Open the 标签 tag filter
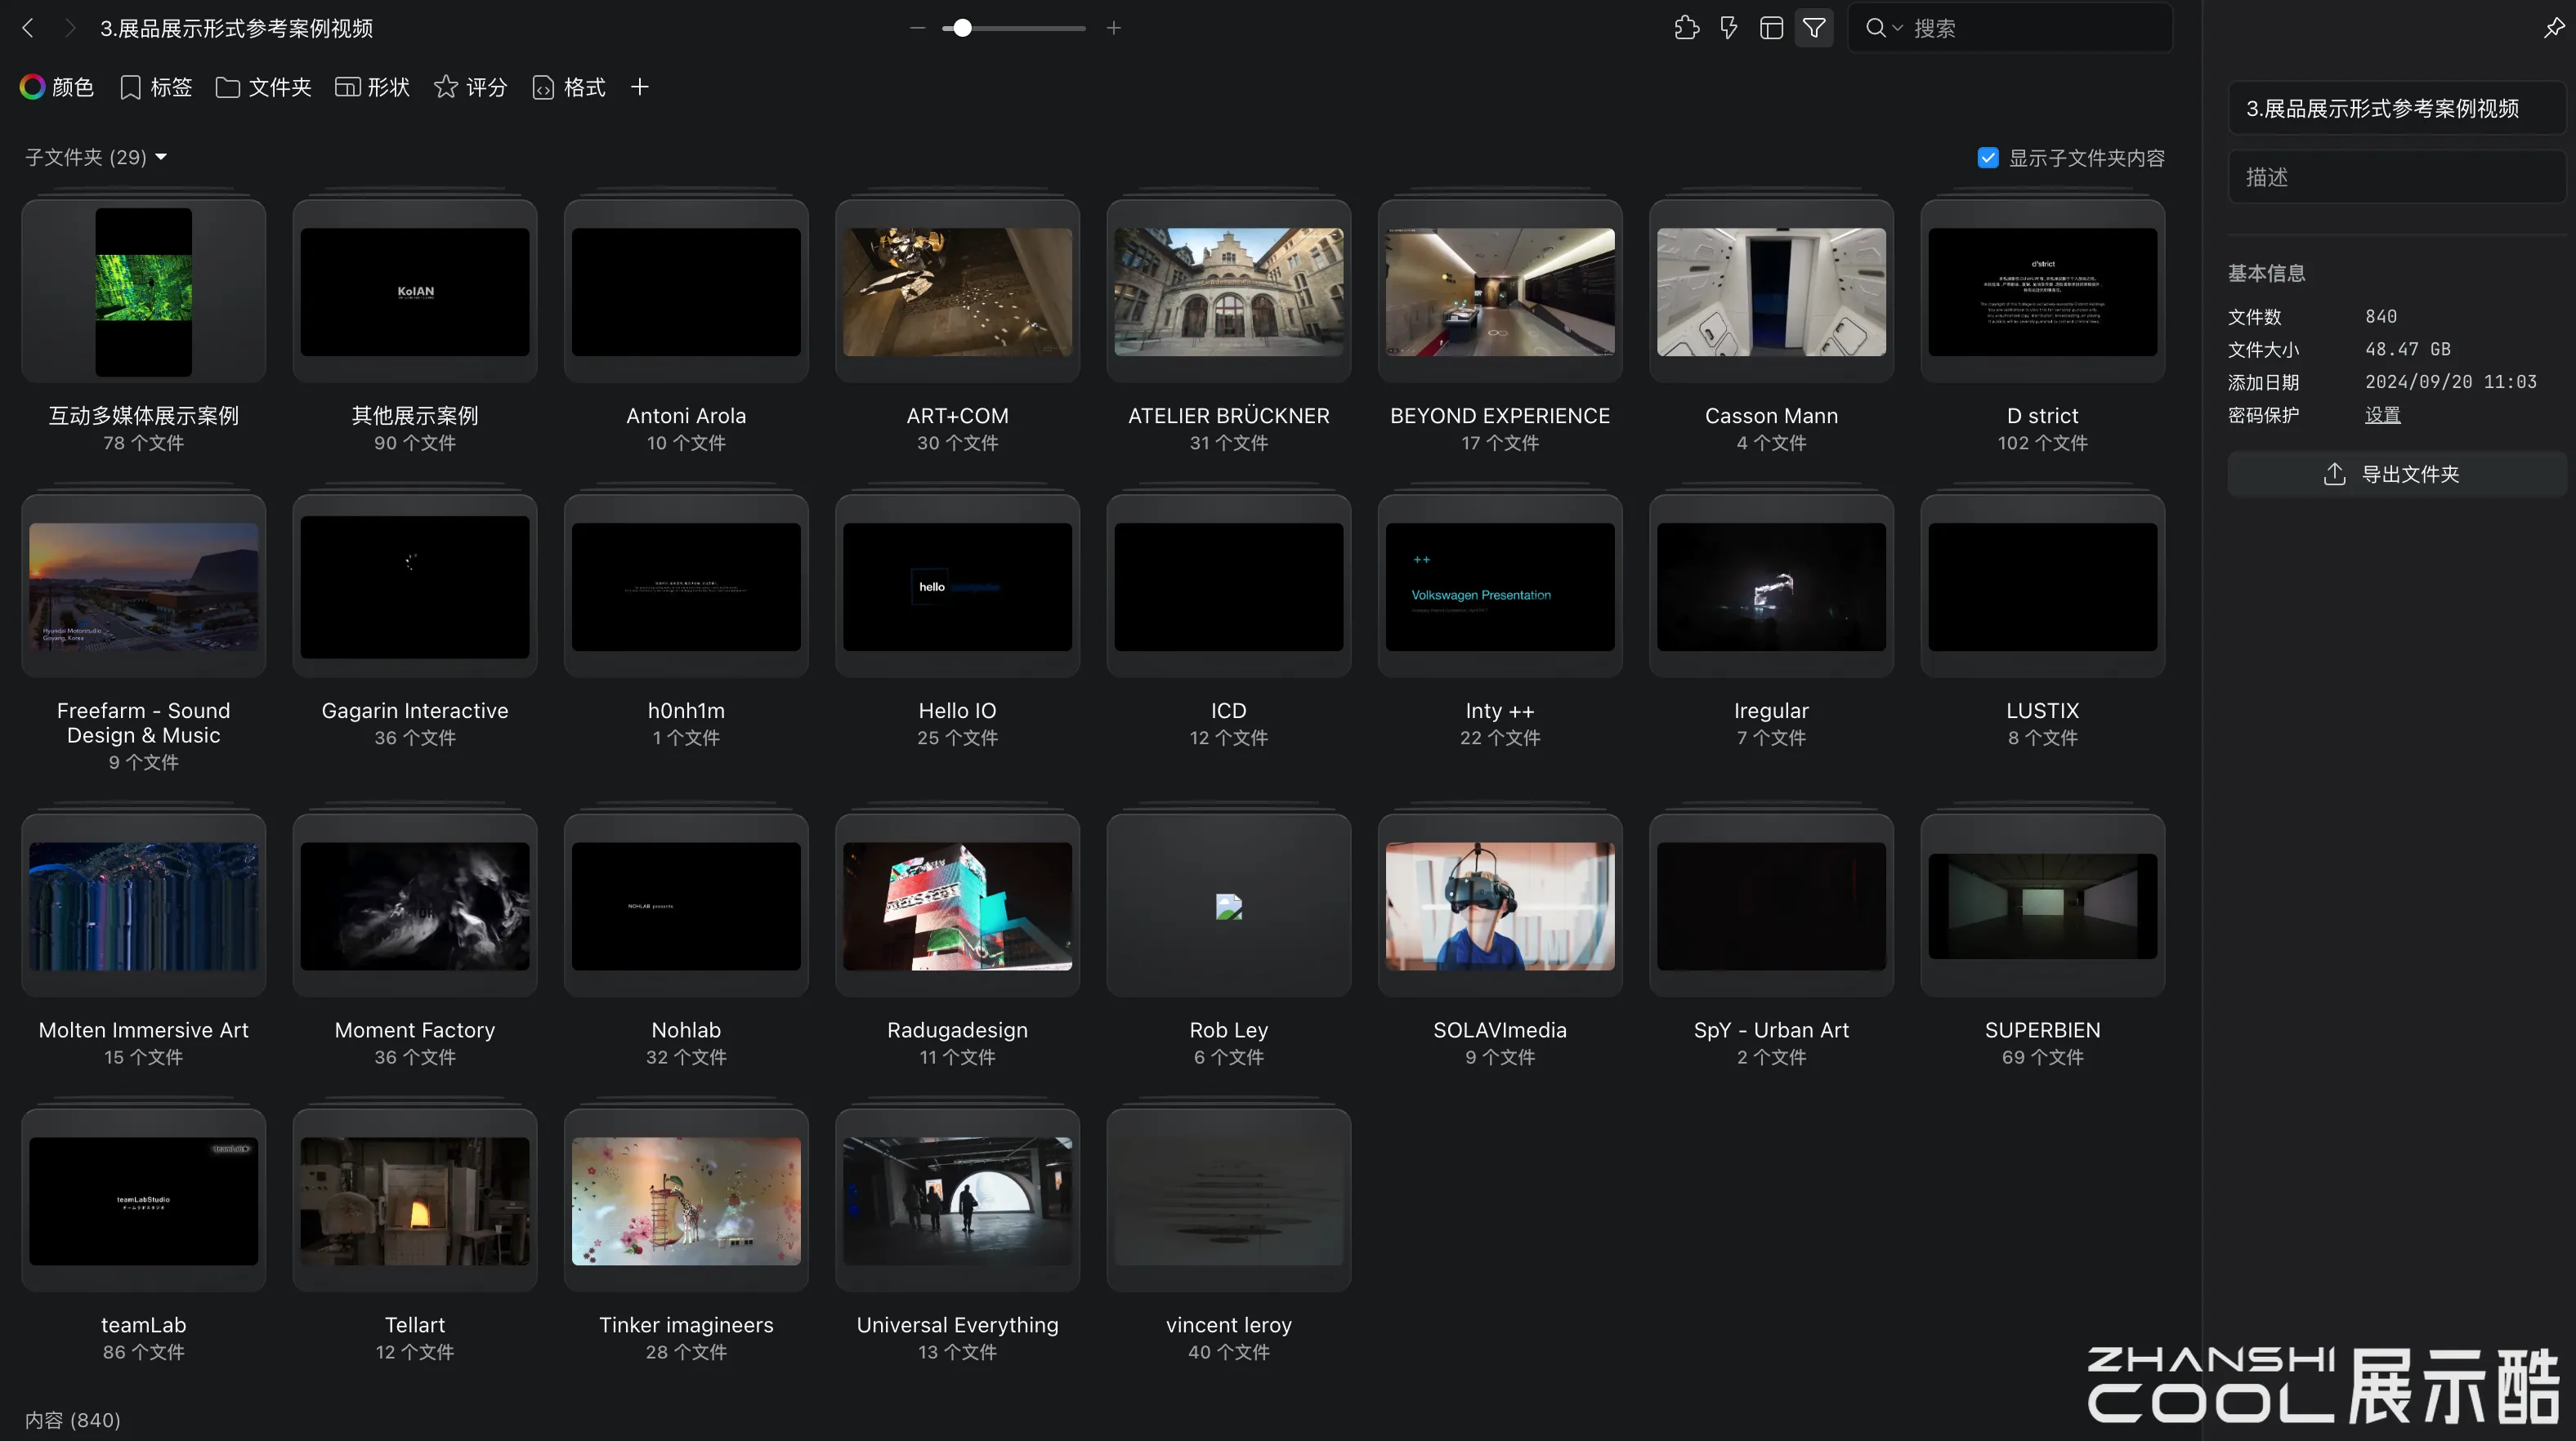Screen dimensions: 2576x1441 pyautogui.click(x=156, y=87)
